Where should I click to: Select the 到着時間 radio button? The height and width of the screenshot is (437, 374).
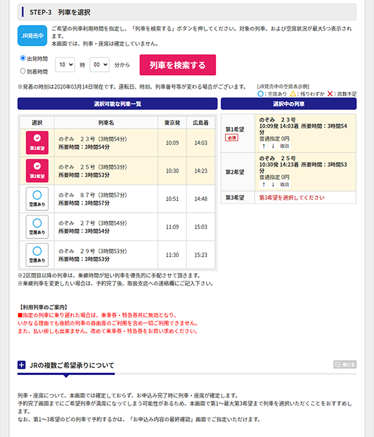pos(23,71)
